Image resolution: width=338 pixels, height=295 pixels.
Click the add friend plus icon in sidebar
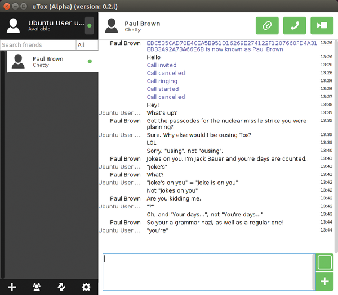(x=12, y=287)
